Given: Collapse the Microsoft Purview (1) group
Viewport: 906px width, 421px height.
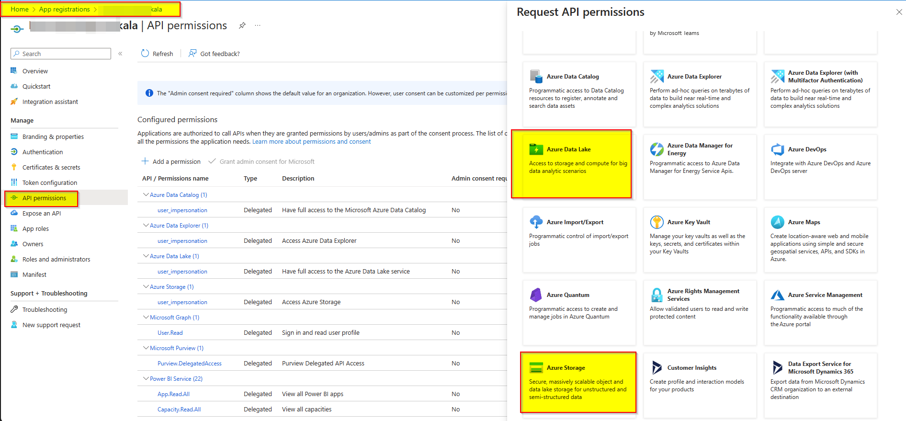Looking at the screenshot, I should point(146,348).
